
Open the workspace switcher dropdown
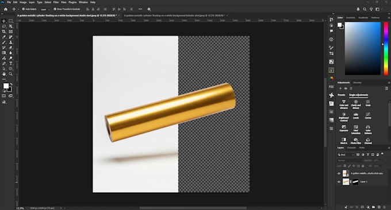click(378, 9)
